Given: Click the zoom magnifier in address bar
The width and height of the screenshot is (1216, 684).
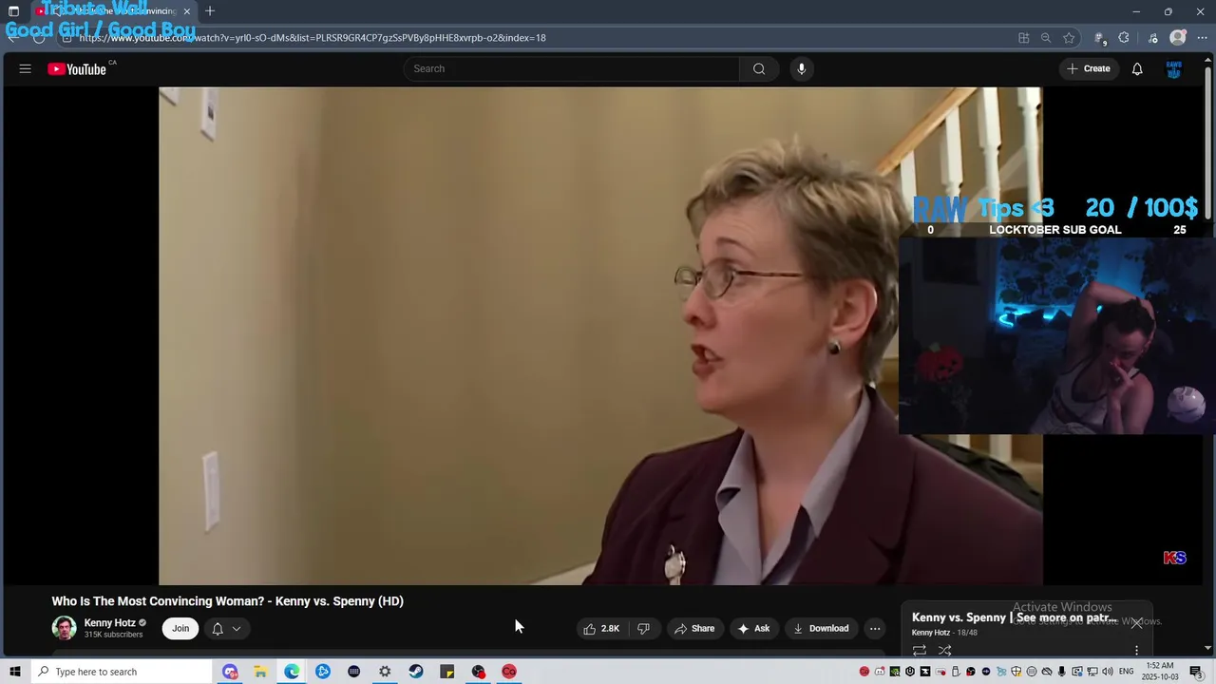Looking at the screenshot, I should click(1046, 38).
